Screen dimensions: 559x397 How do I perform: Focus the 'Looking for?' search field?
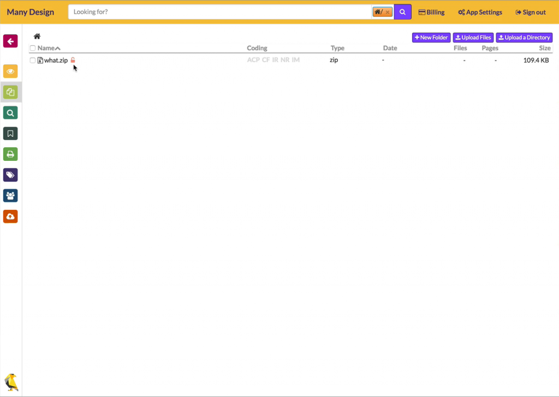tap(218, 12)
